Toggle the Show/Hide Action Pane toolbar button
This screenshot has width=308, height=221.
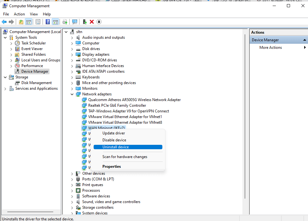55,22
